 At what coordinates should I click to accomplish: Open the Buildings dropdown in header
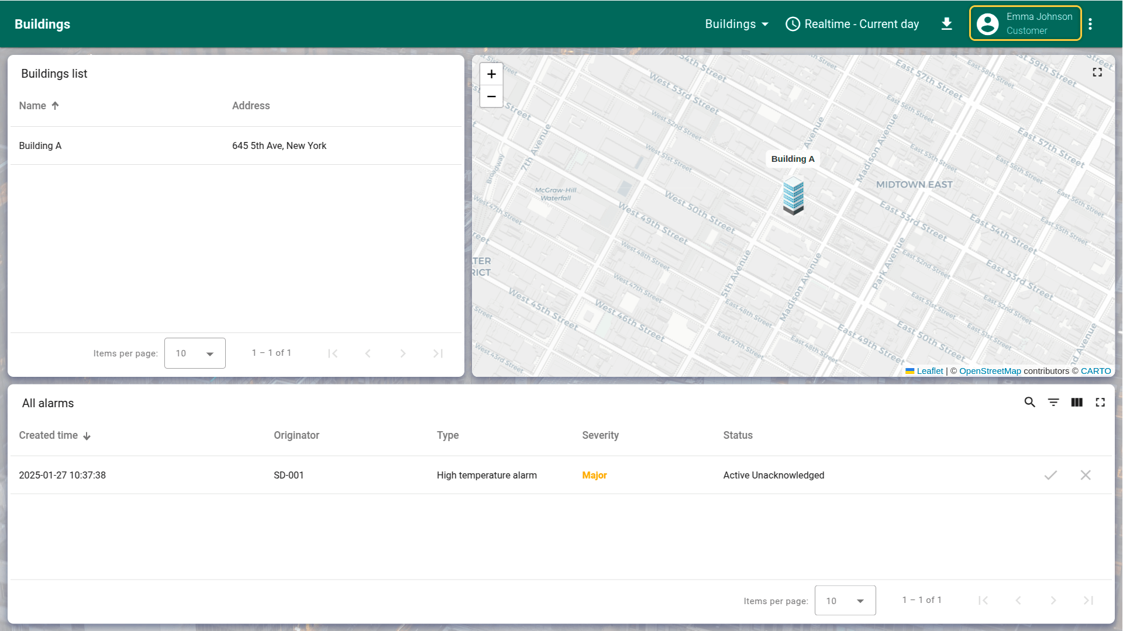click(736, 24)
